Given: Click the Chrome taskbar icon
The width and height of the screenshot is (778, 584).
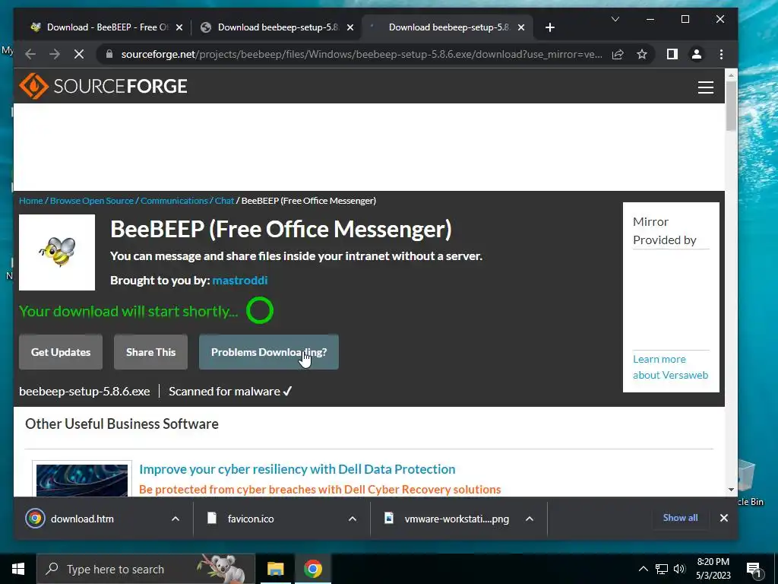Looking at the screenshot, I should [312, 569].
